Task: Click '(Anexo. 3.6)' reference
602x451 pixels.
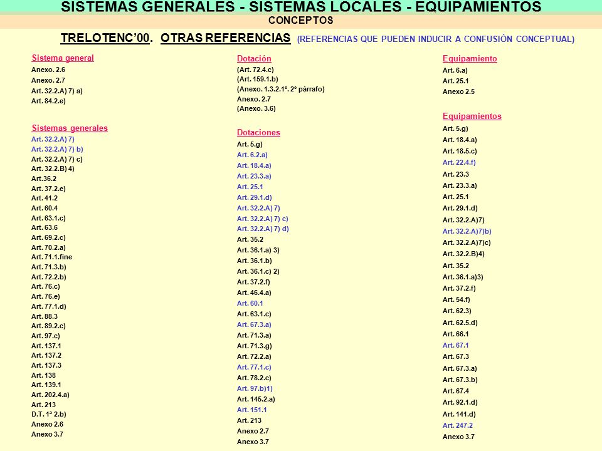Action: click(256, 108)
